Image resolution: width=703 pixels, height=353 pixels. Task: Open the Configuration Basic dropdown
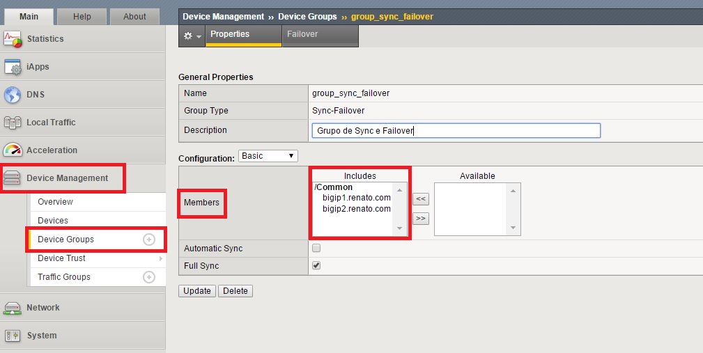click(x=268, y=156)
